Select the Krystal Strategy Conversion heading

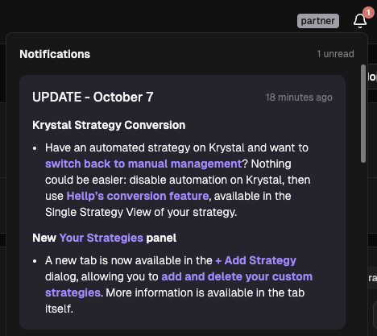point(109,125)
